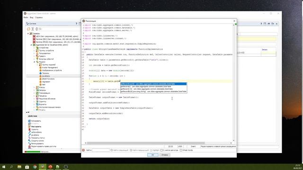Open the Справка menu
The width and height of the screenshot is (303, 170).
click(39, 17)
